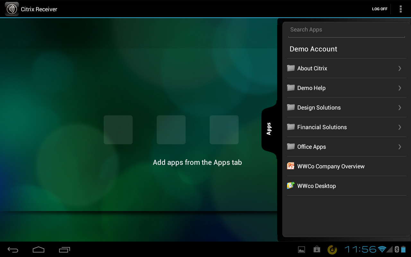
Task: Click the Demo Help folder icon
Action: point(291,88)
